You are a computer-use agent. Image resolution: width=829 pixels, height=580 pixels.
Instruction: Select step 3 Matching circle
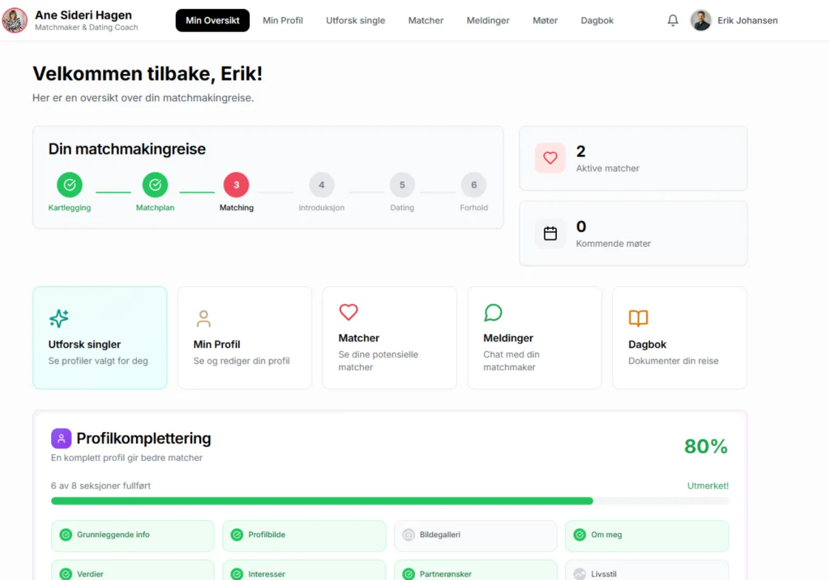tap(236, 185)
